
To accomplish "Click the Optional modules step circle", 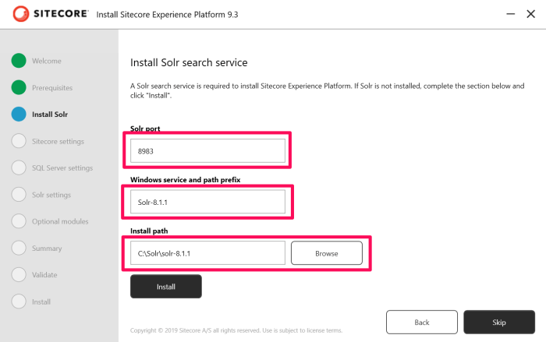I will (19, 221).
